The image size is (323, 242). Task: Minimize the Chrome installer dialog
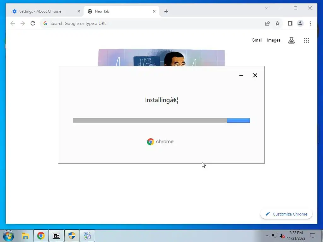click(241, 75)
